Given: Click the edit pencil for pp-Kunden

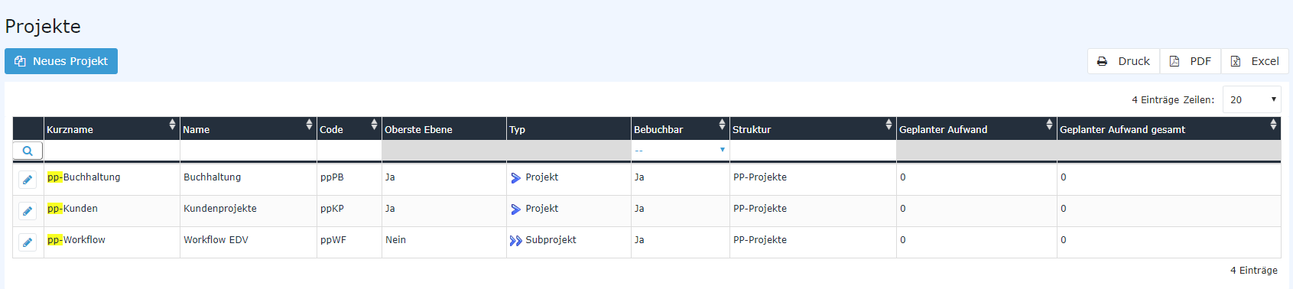Looking at the screenshot, I should [28, 211].
